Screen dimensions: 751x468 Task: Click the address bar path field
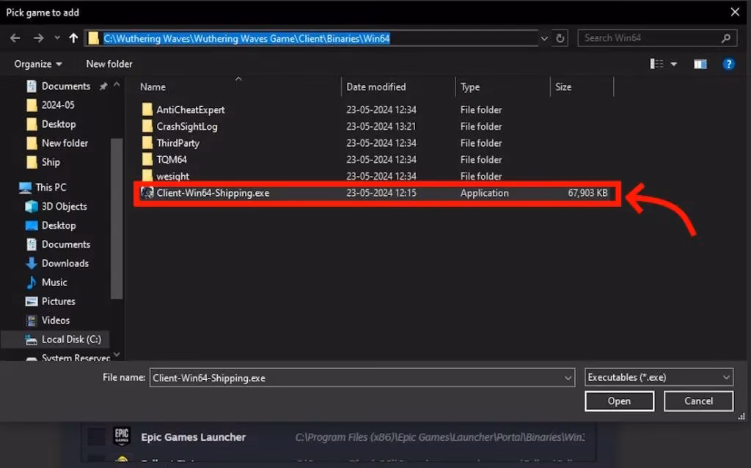[x=312, y=38]
